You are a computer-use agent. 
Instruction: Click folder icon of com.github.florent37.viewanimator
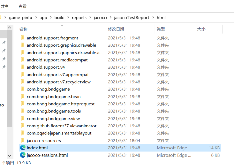23,126
